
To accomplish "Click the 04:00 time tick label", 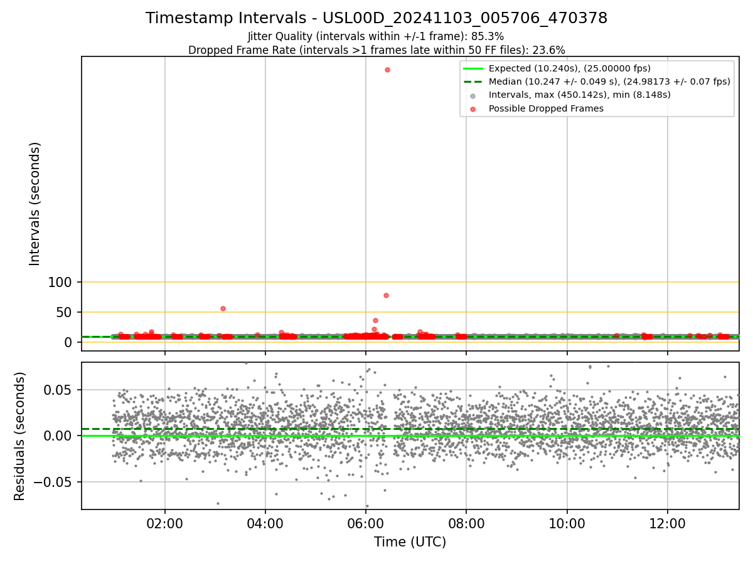I will click(x=265, y=523).
